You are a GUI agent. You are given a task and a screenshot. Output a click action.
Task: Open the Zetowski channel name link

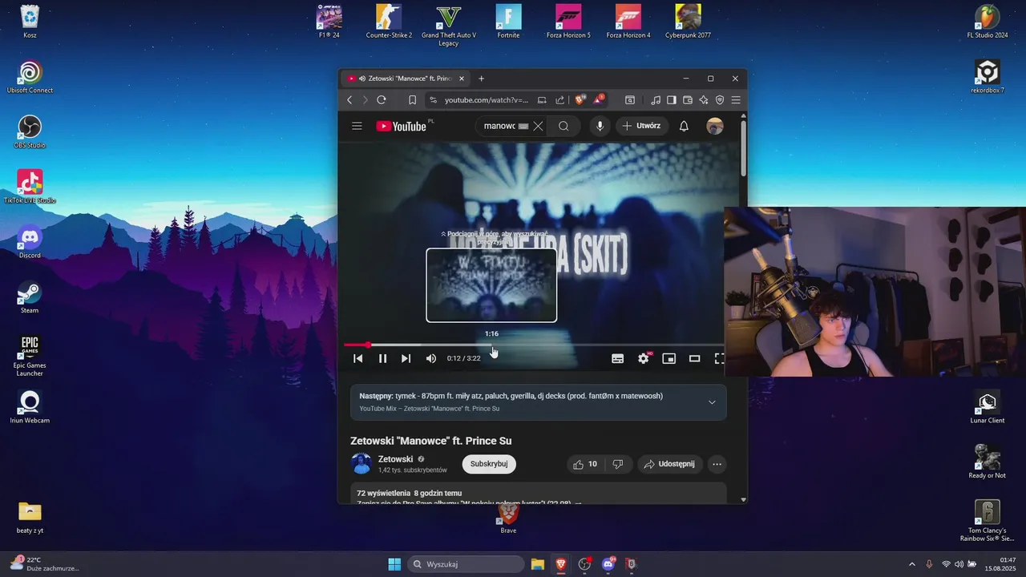[x=395, y=459]
